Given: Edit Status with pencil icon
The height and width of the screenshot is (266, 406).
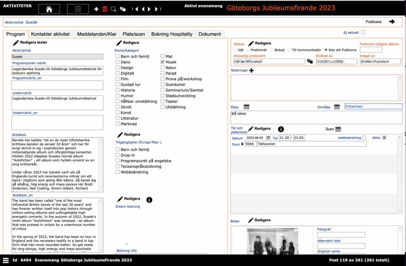Looking at the screenshot, I should (x=251, y=44).
